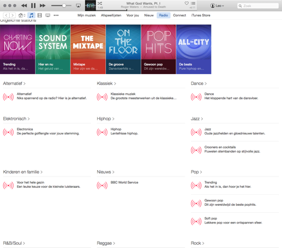This screenshot has width=282, height=248.
Task: Click the Dance station radio icon
Action: pos(196,97)
